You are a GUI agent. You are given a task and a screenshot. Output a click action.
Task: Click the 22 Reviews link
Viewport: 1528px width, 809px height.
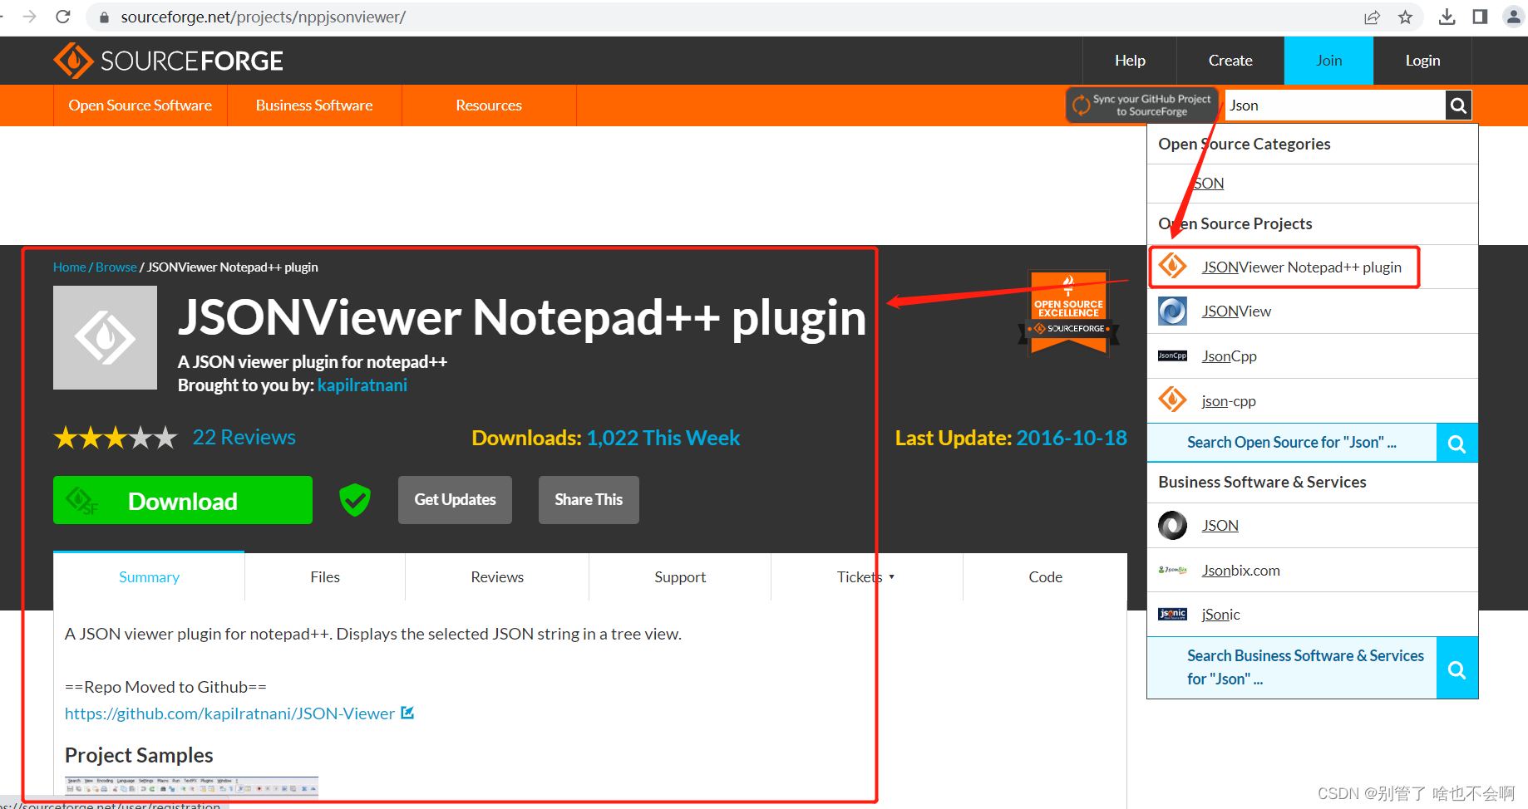coord(244,437)
